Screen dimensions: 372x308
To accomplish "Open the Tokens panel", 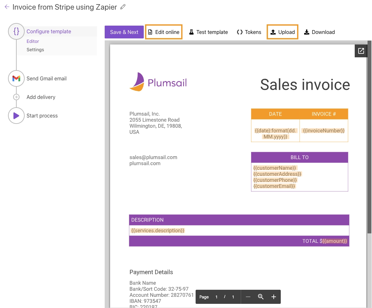I will [249, 32].
